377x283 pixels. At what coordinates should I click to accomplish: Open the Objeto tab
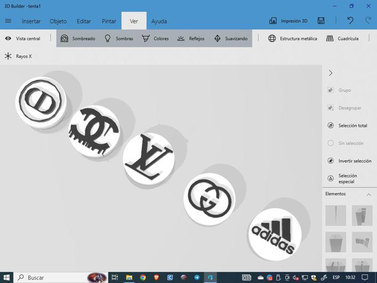(58, 21)
